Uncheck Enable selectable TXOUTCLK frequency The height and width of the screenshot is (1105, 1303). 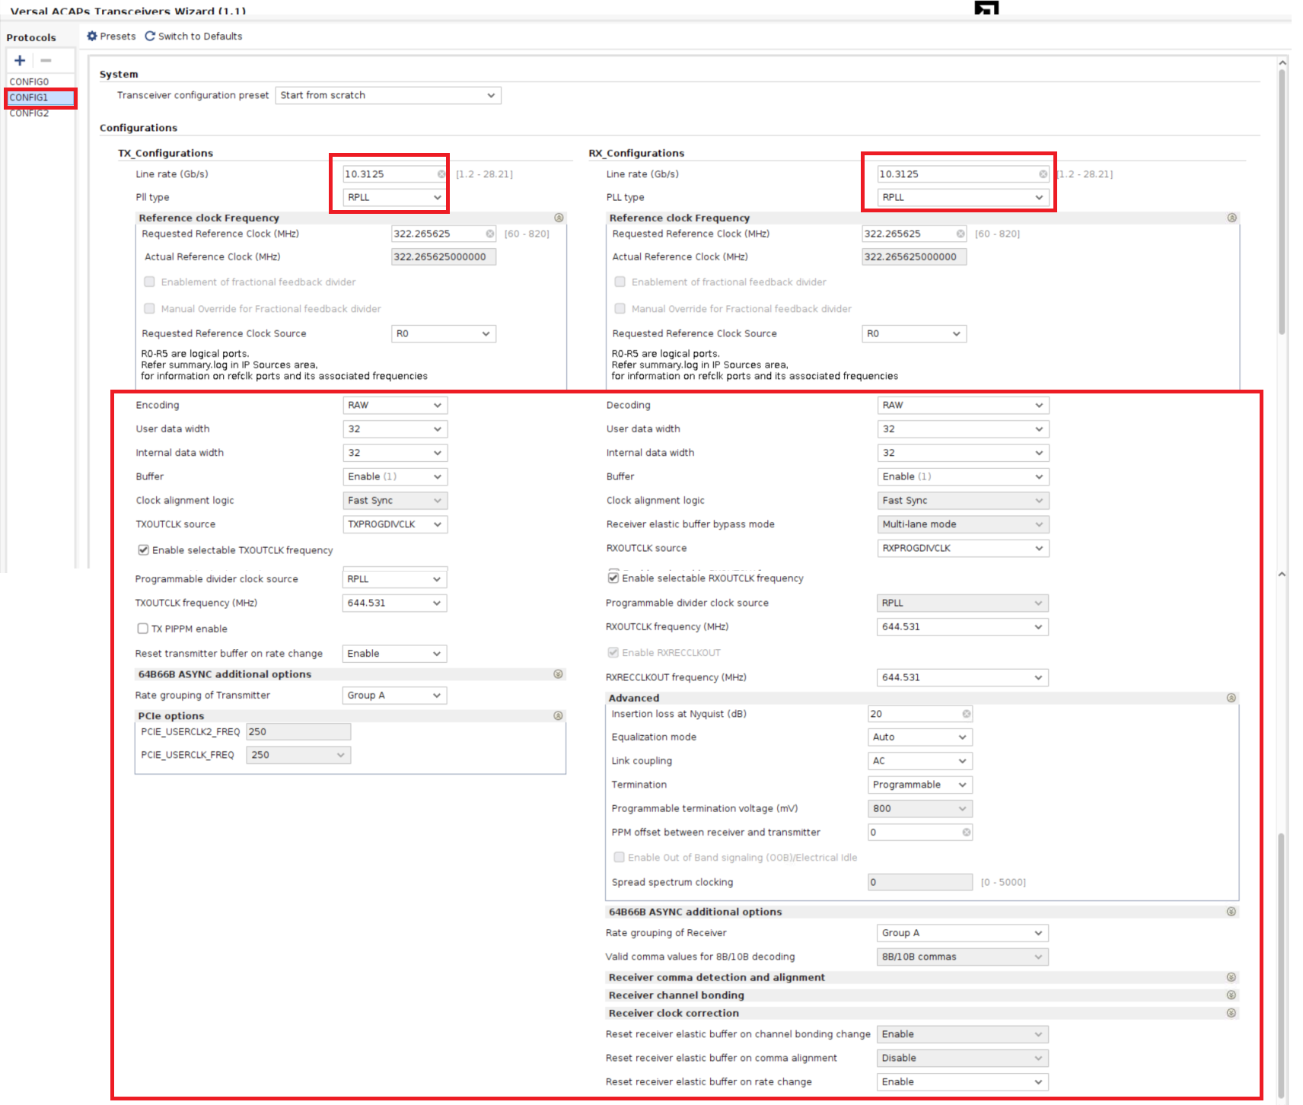coord(143,549)
